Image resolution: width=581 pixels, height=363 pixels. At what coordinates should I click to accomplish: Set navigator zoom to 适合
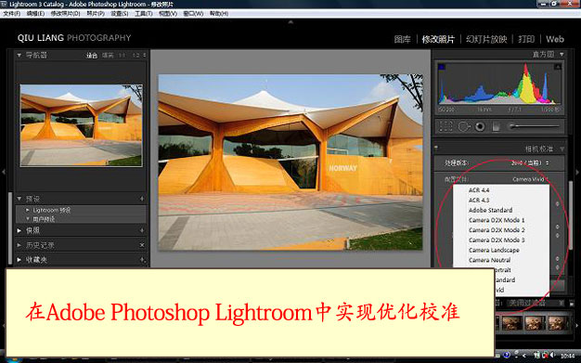92,56
